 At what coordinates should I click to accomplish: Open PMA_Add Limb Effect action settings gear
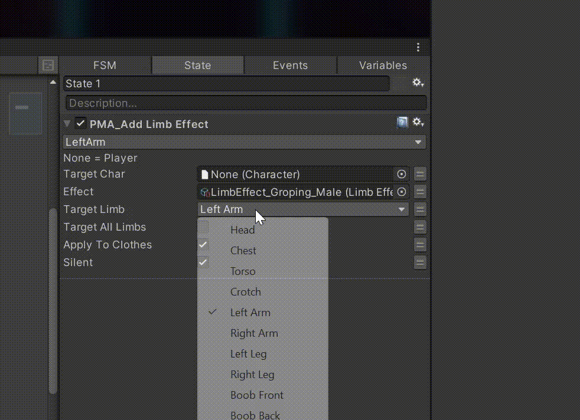point(418,123)
